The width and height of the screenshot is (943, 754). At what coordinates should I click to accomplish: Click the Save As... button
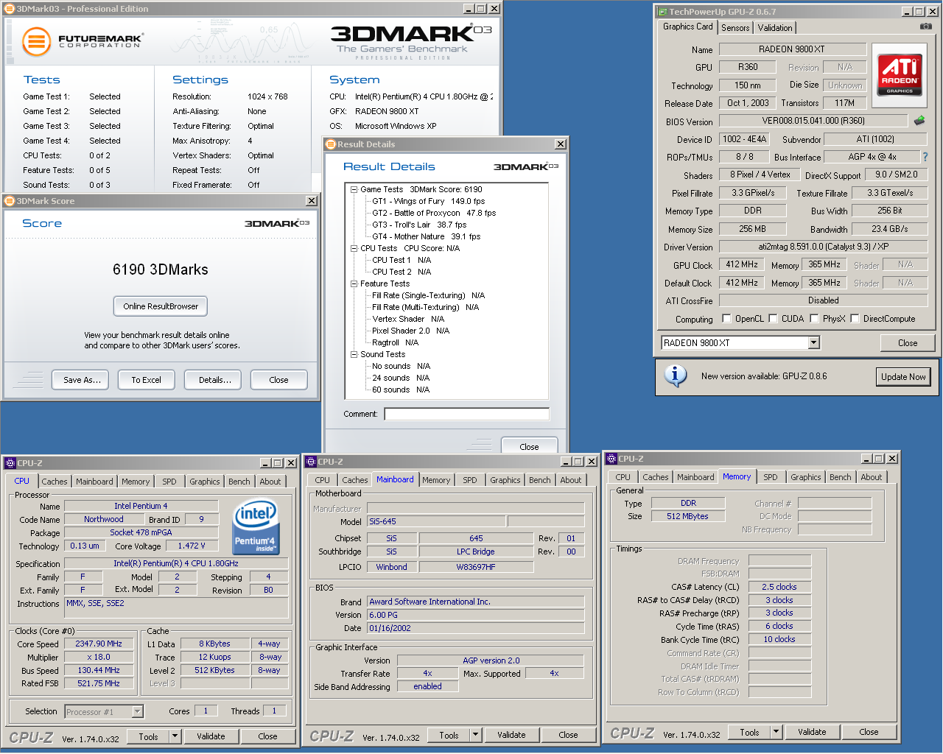pyautogui.click(x=82, y=380)
